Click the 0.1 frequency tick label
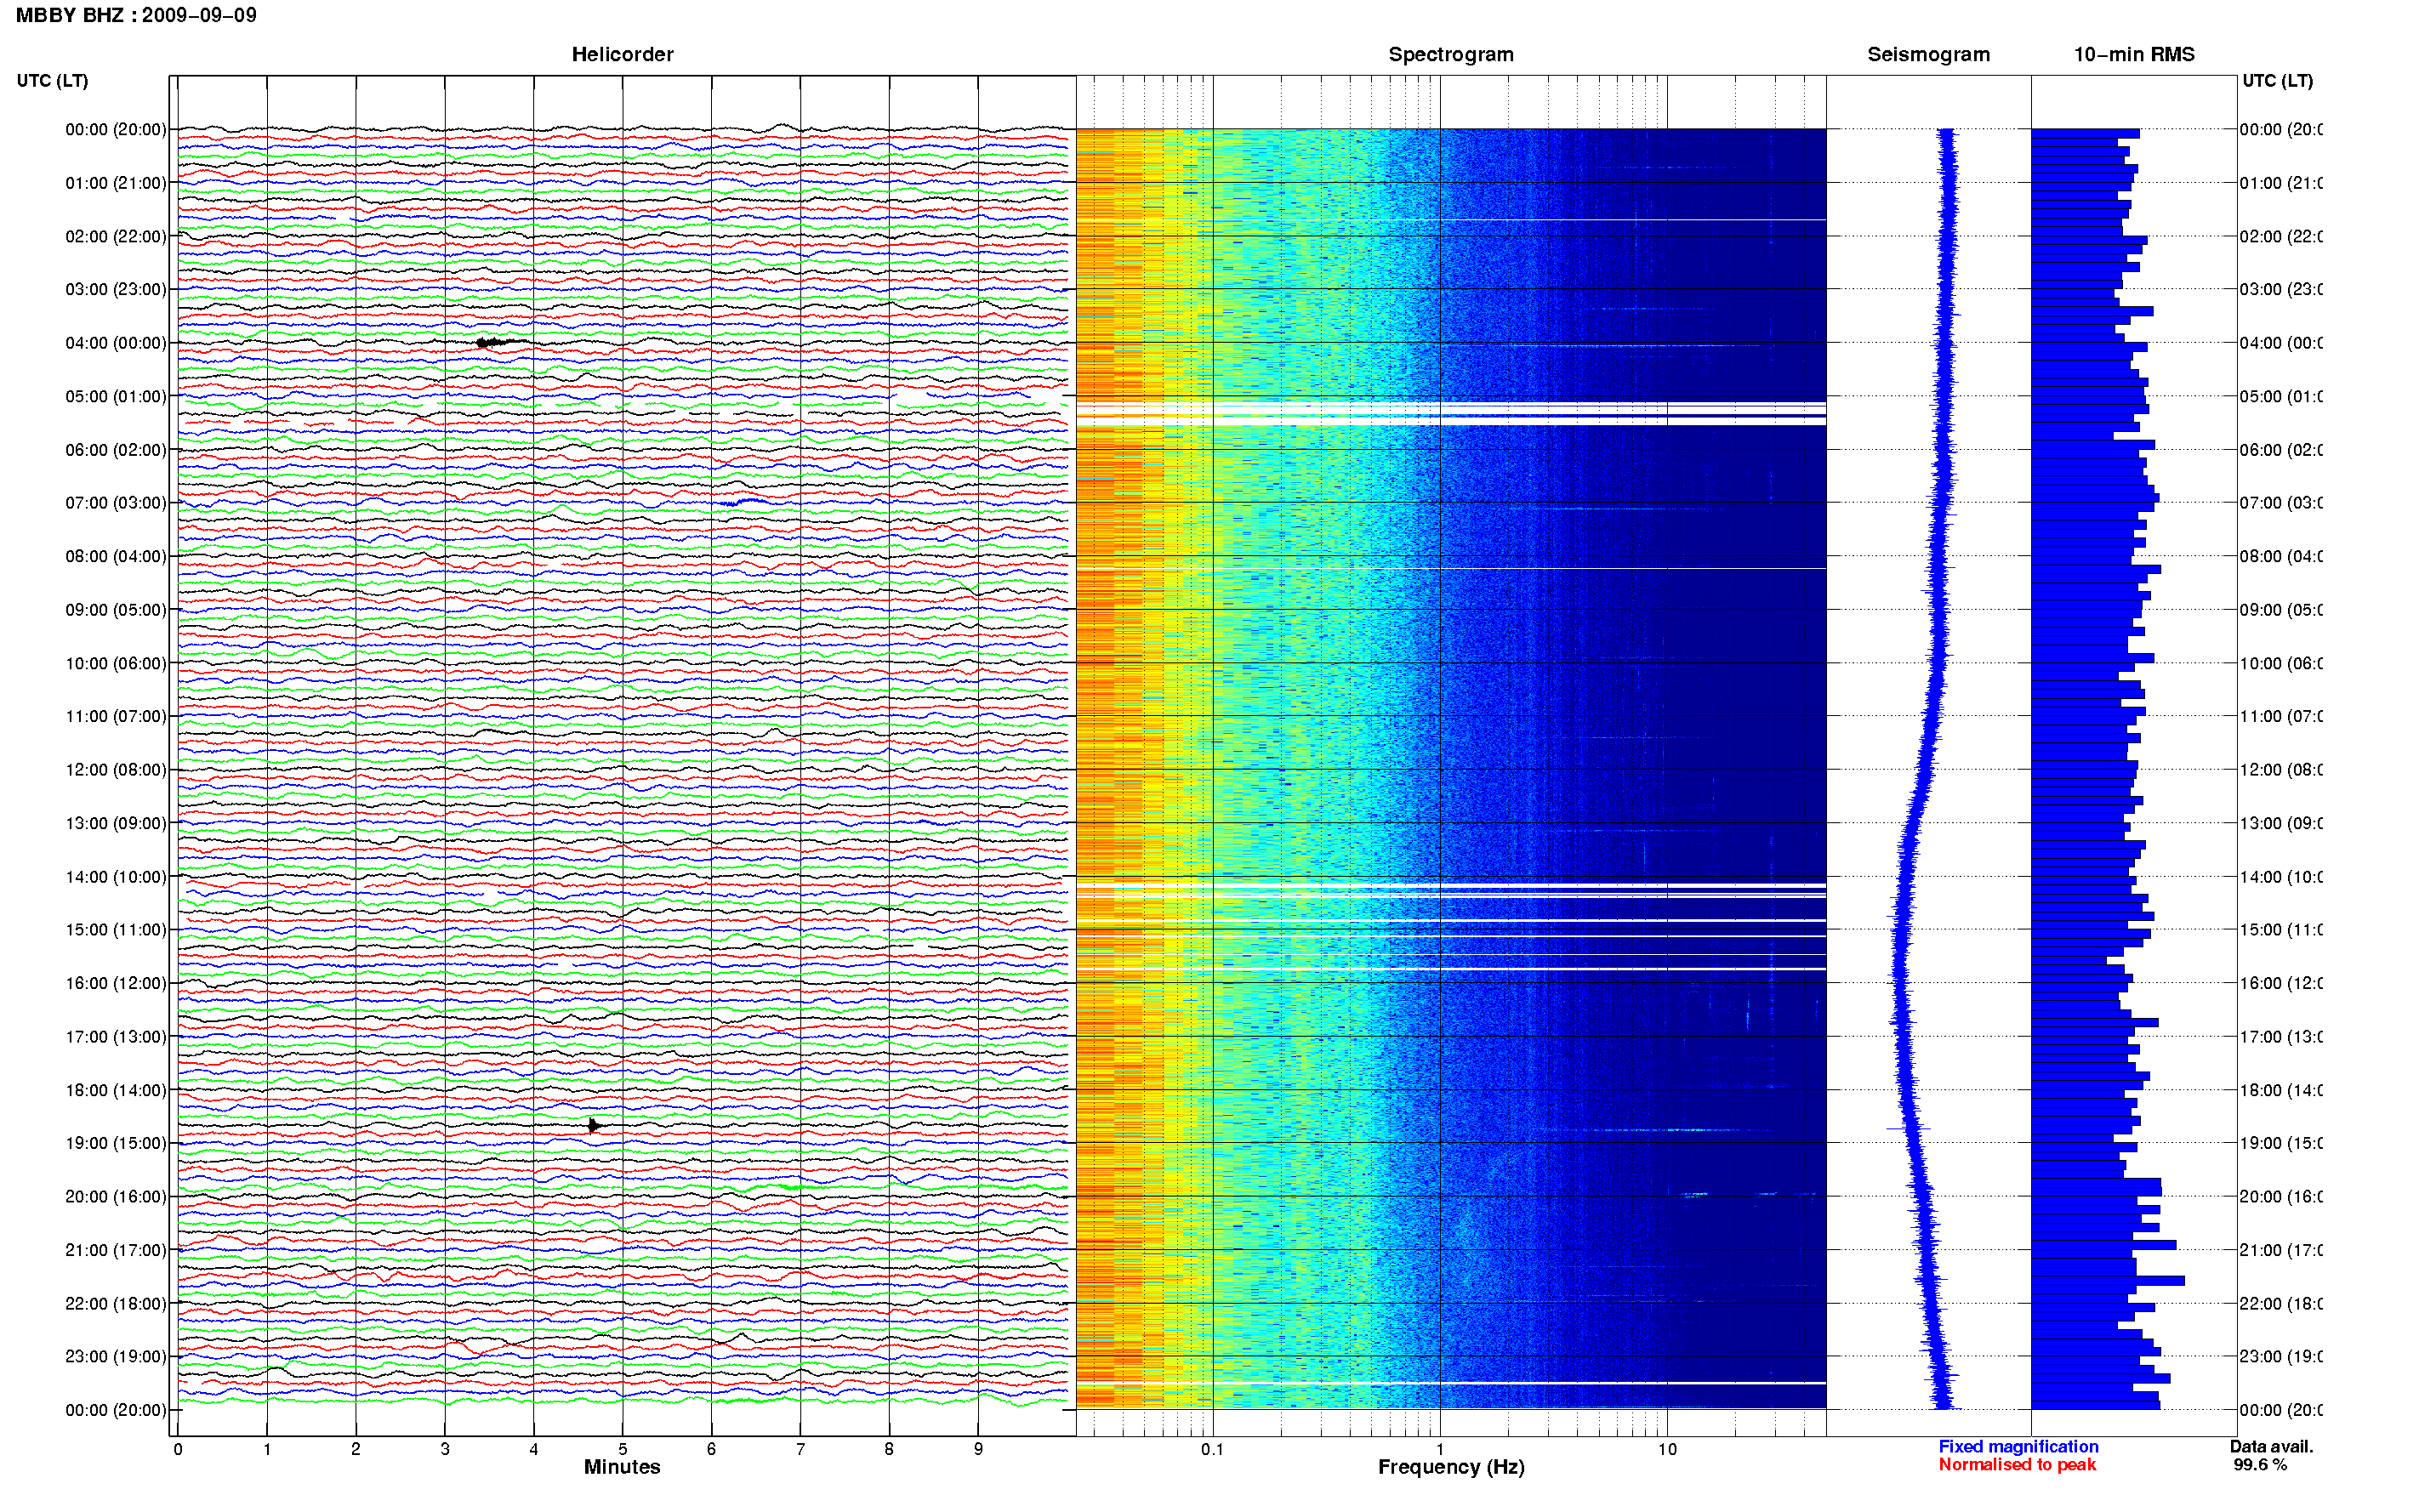Screen dimensions: 2419x1512 [x=1212, y=1449]
